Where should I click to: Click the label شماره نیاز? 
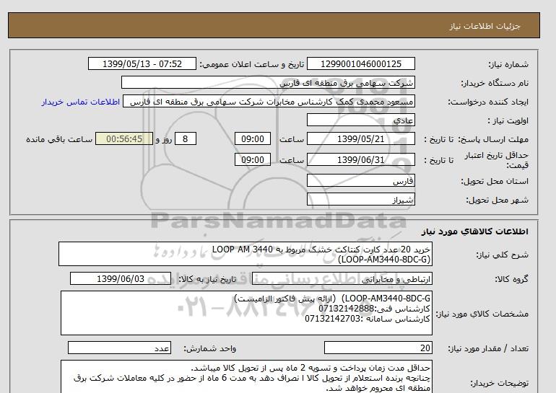click(508, 64)
